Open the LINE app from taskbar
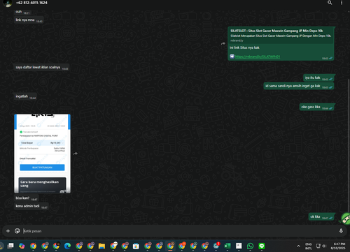The image size is (350, 252). (262, 246)
